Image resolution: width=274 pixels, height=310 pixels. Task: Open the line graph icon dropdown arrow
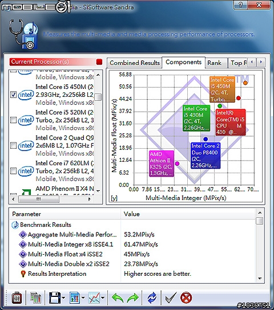(x=103, y=297)
